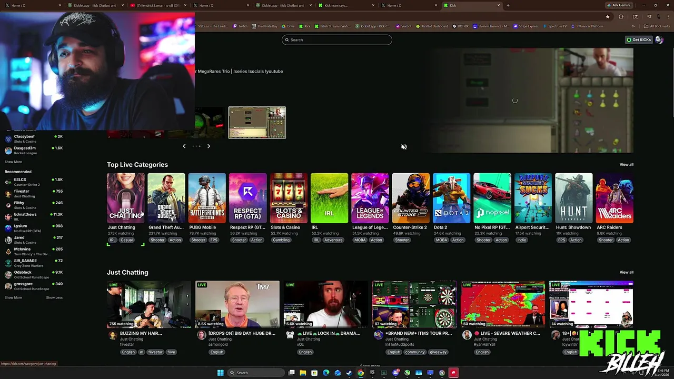Screen dimensions: 674x379
Task: Open ARC Raiders category cover
Action: 614,198
